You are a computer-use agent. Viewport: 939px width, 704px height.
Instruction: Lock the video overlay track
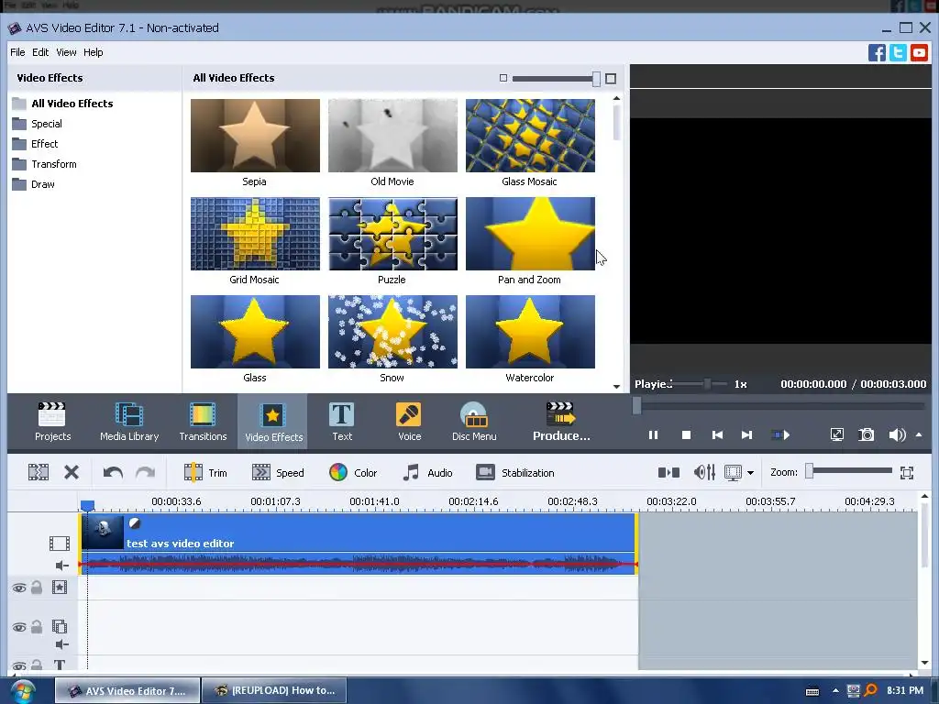click(37, 627)
